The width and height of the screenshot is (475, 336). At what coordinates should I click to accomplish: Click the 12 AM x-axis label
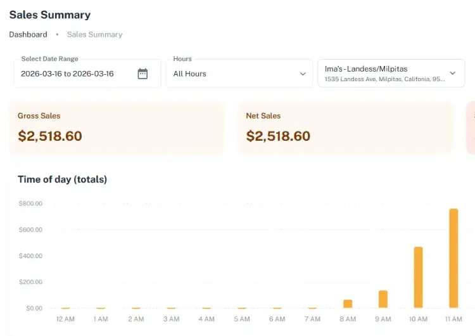(x=65, y=319)
